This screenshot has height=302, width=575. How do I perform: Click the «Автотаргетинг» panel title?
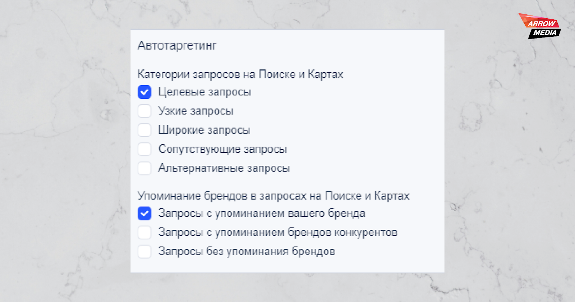tap(178, 46)
